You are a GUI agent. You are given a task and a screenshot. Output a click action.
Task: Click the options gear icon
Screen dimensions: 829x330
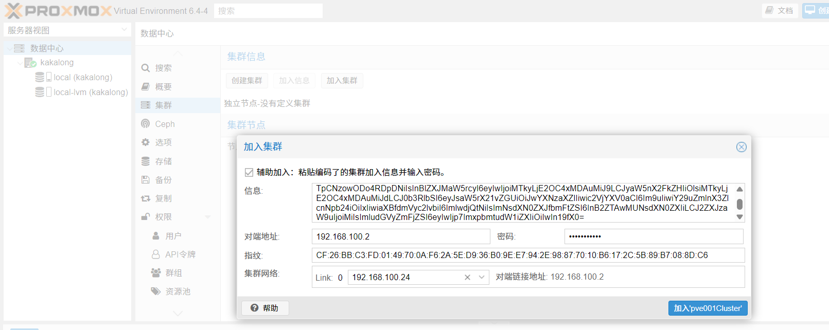coord(146,142)
